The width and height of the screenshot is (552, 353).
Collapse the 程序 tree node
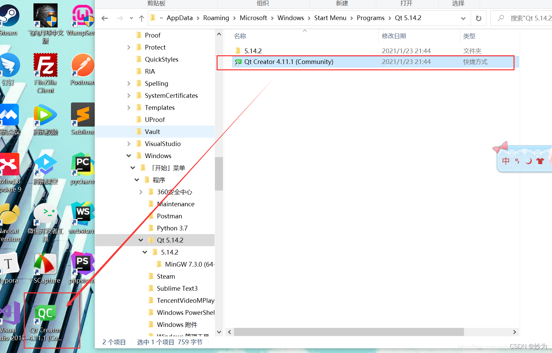pos(137,180)
